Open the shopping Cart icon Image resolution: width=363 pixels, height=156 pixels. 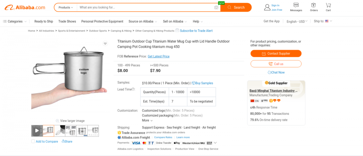[328, 5]
